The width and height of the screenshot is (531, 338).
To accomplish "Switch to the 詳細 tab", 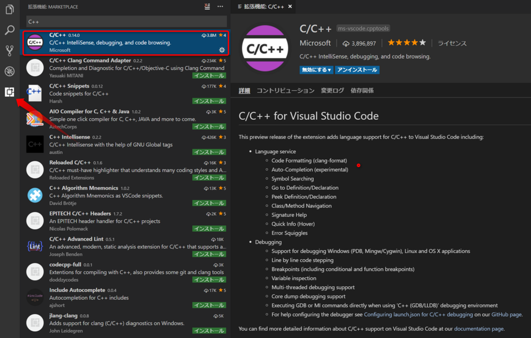I will [x=244, y=91].
